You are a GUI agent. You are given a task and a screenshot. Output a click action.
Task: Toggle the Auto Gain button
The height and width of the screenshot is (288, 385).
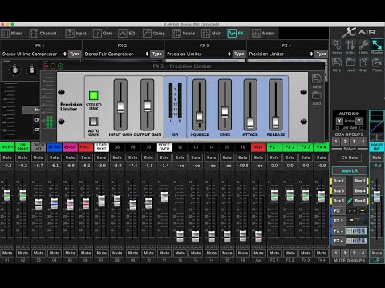click(93, 122)
